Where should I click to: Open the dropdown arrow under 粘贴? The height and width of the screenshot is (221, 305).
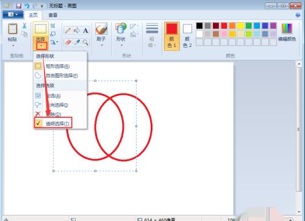13,46
